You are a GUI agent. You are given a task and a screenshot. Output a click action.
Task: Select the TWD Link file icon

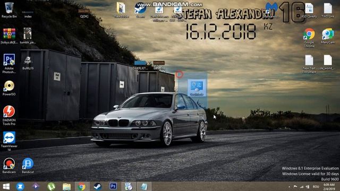pyautogui.click(x=328, y=10)
